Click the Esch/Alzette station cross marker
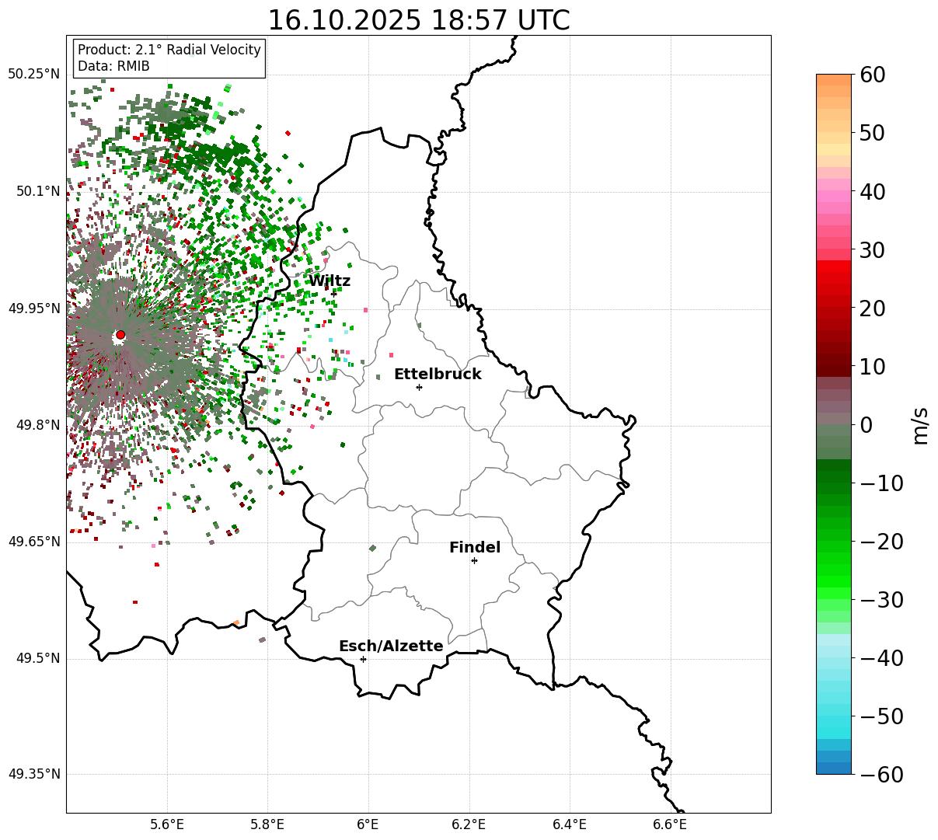The height and width of the screenshot is (840, 938). point(363,659)
